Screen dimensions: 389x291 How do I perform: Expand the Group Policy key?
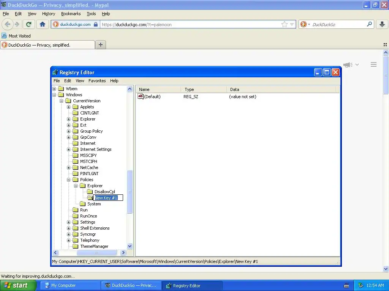(69, 131)
